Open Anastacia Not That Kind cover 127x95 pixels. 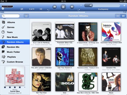pyautogui.click(x=42, y=82)
